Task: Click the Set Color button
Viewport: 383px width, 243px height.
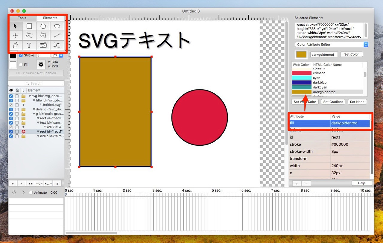Action: (352, 54)
